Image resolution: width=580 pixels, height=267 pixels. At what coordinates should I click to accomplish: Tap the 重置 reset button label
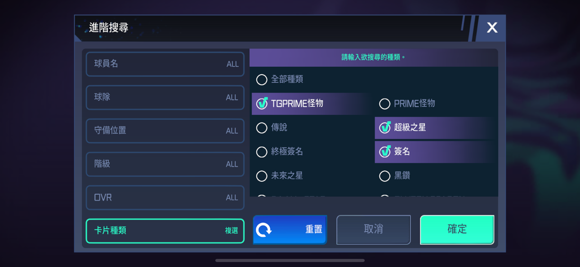(314, 230)
